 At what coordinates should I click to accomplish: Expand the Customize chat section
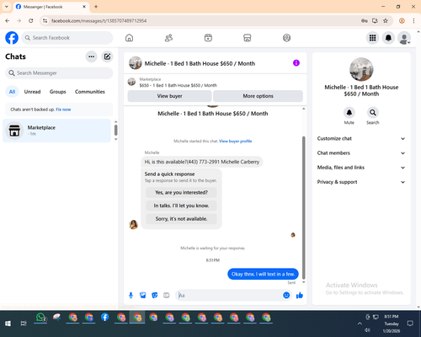point(361,138)
